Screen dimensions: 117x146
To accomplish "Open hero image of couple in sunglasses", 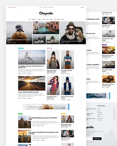I will pyautogui.click(x=73, y=33).
